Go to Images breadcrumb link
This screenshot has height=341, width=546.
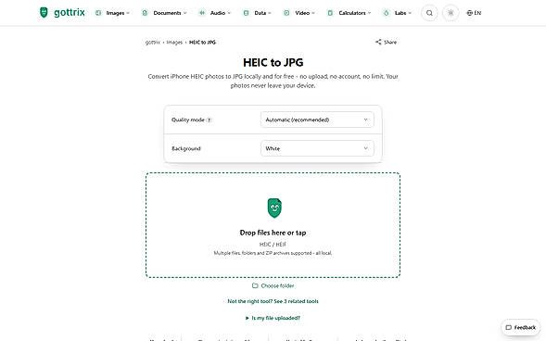click(x=174, y=42)
